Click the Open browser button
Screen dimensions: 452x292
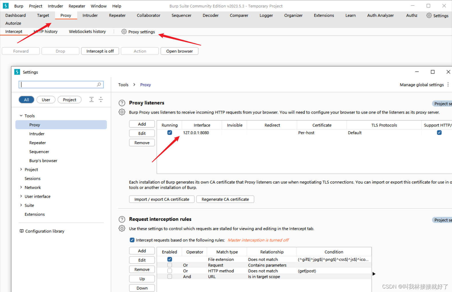point(179,51)
